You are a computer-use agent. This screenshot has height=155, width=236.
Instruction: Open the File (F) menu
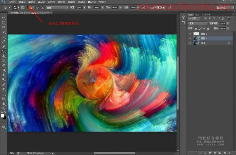12,2
